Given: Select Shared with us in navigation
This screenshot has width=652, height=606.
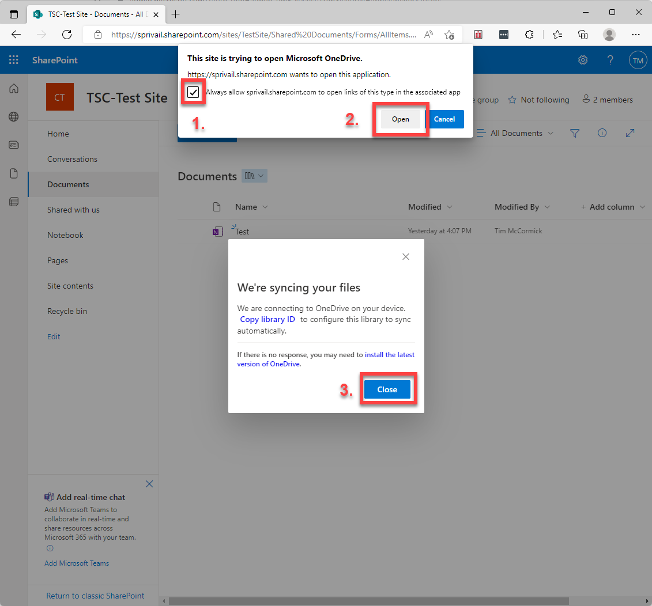Looking at the screenshot, I should (x=74, y=210).
